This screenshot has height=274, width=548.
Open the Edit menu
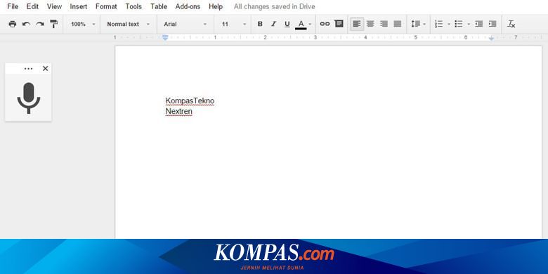(x=32, y=6)
